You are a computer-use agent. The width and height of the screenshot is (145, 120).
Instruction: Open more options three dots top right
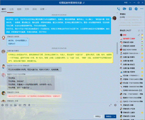tap(142, 9)
